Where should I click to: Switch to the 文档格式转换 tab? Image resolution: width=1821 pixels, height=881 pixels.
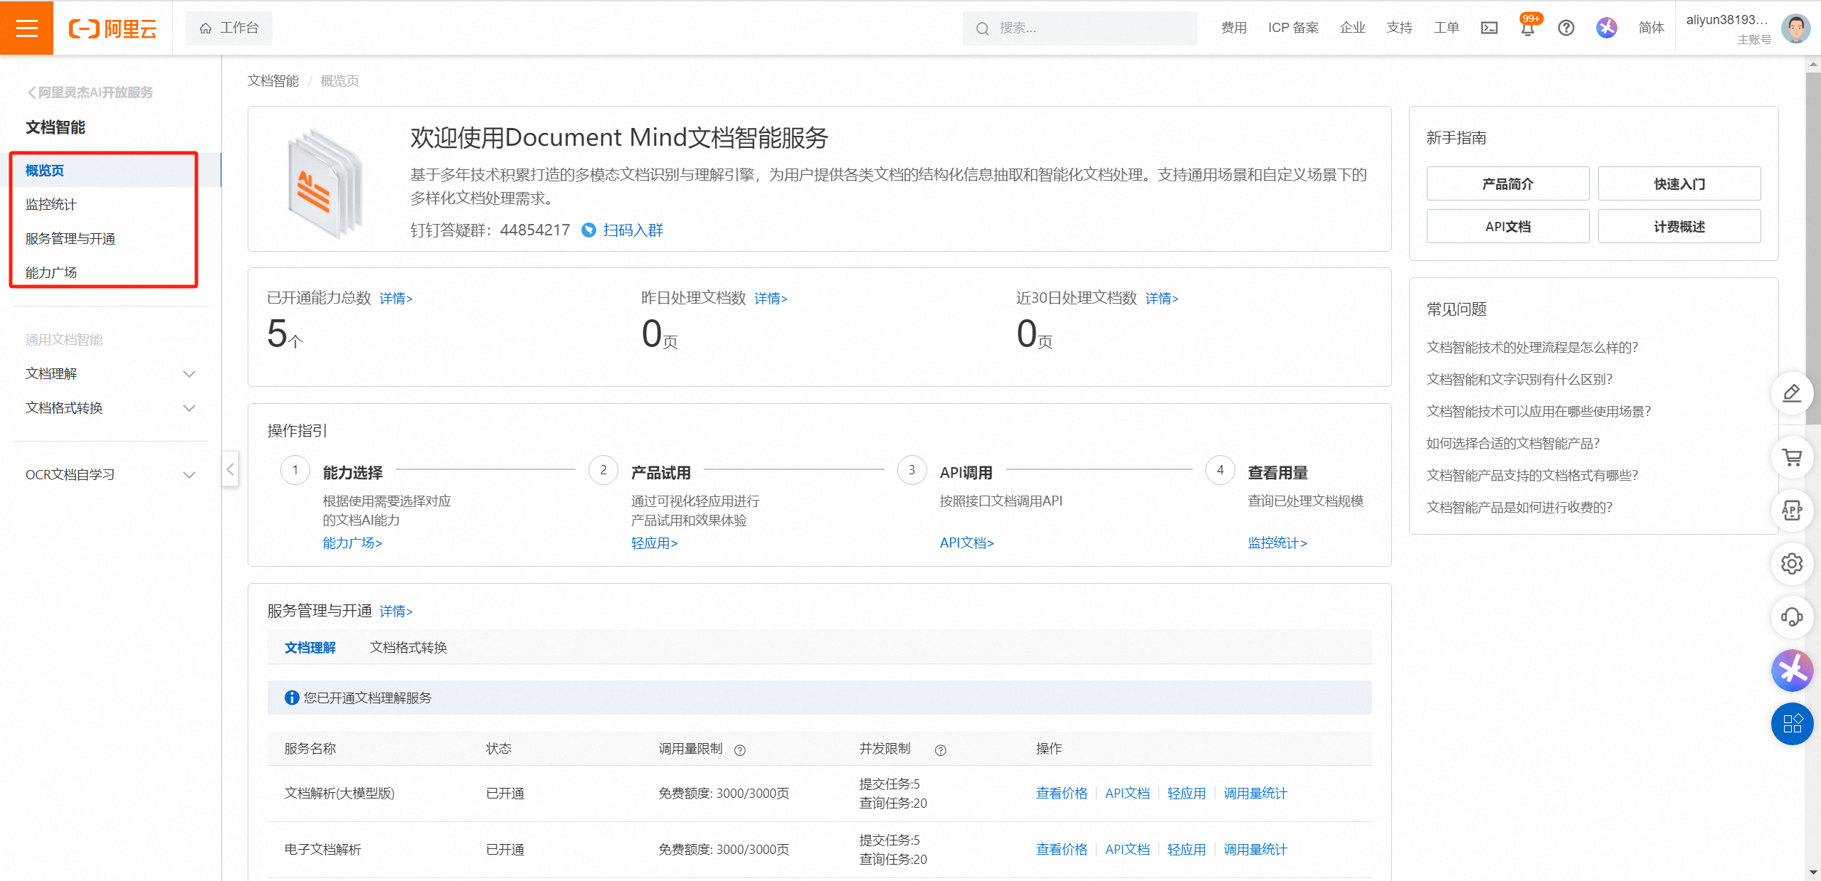click(408, 647)
